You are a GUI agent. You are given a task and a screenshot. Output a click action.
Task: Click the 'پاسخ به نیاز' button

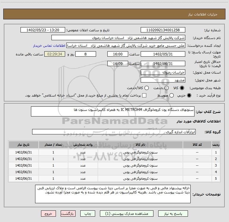172,214
